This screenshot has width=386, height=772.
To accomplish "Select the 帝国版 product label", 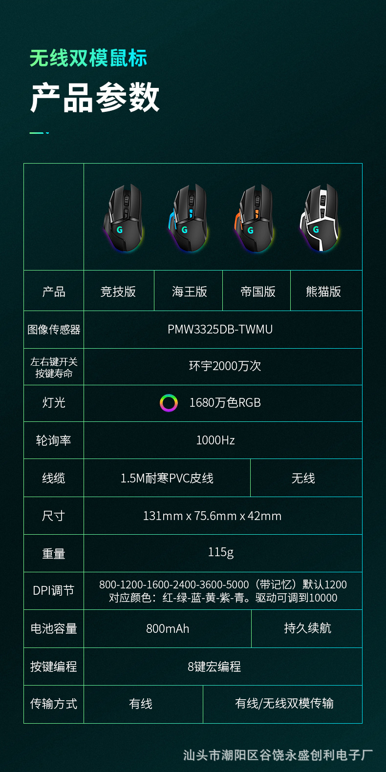I will pos(258,292).
